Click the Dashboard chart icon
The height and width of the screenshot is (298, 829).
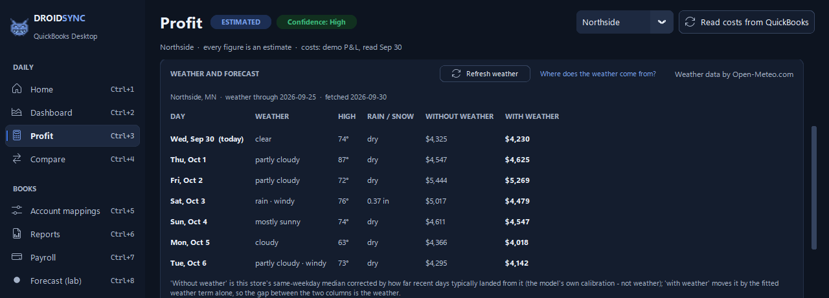click(x=17, y=112)
